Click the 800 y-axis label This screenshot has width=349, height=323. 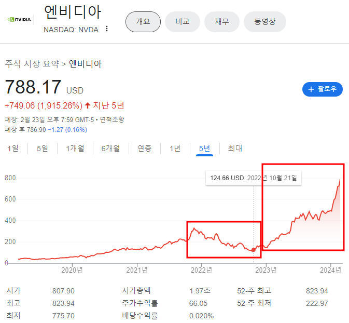point(10,178)
